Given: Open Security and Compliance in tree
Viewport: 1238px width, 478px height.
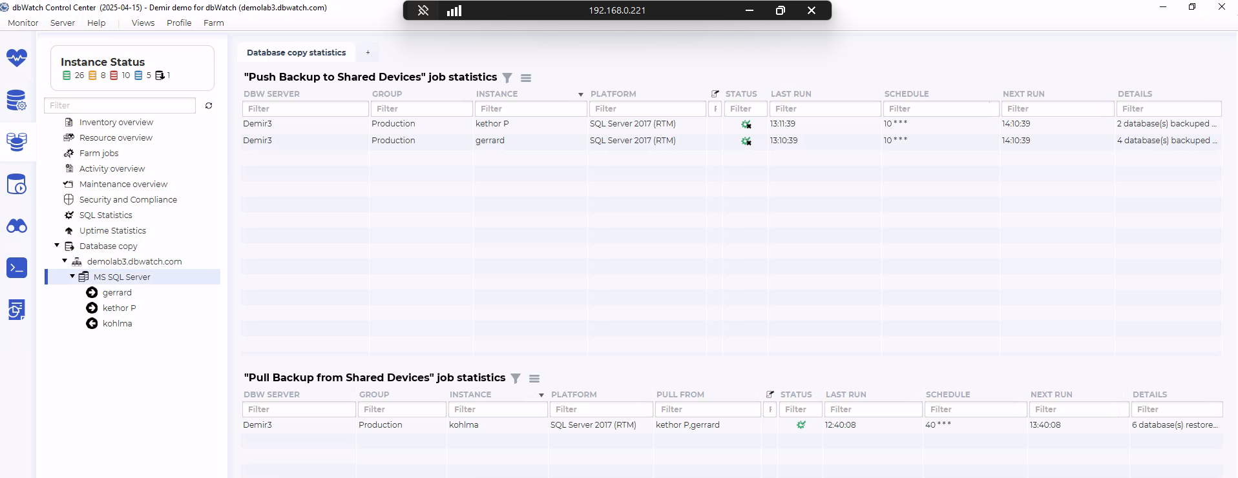Looking at the screenshot, I should [128, 200].
